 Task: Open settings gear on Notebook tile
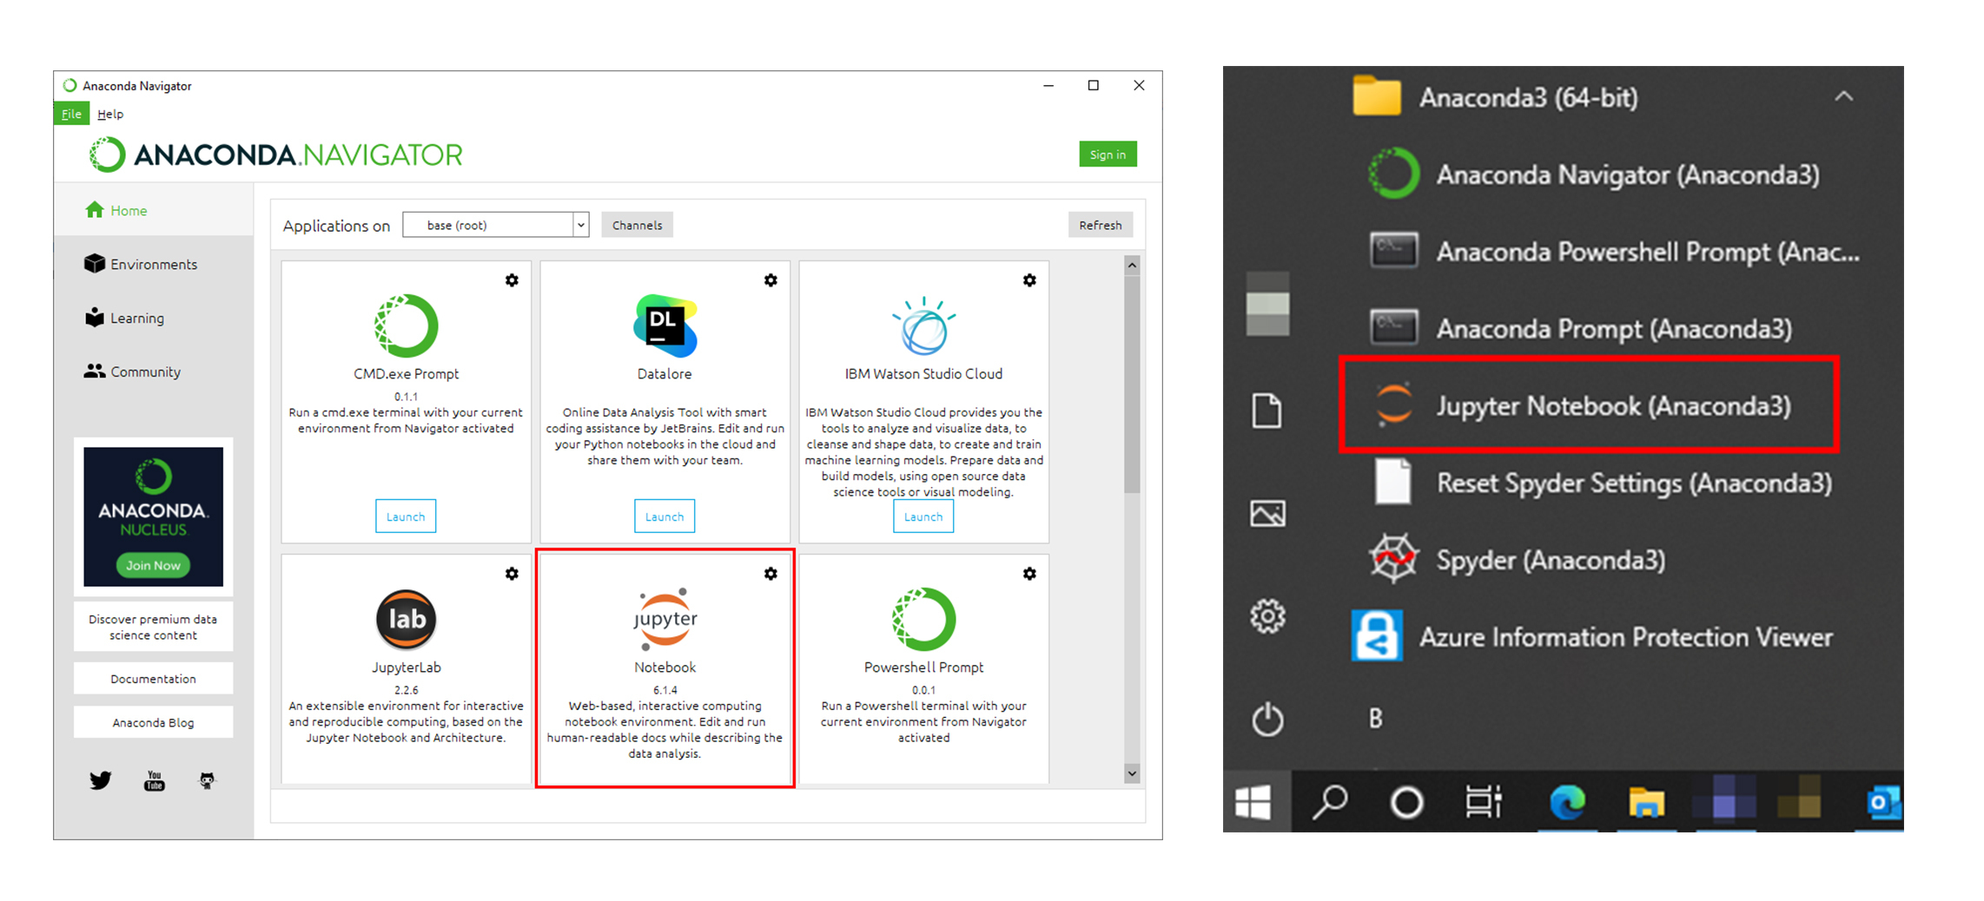770,574
